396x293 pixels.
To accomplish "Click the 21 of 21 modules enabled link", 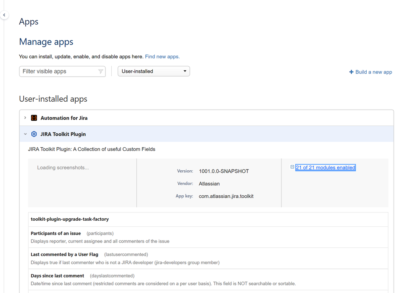I will (325, 168).
